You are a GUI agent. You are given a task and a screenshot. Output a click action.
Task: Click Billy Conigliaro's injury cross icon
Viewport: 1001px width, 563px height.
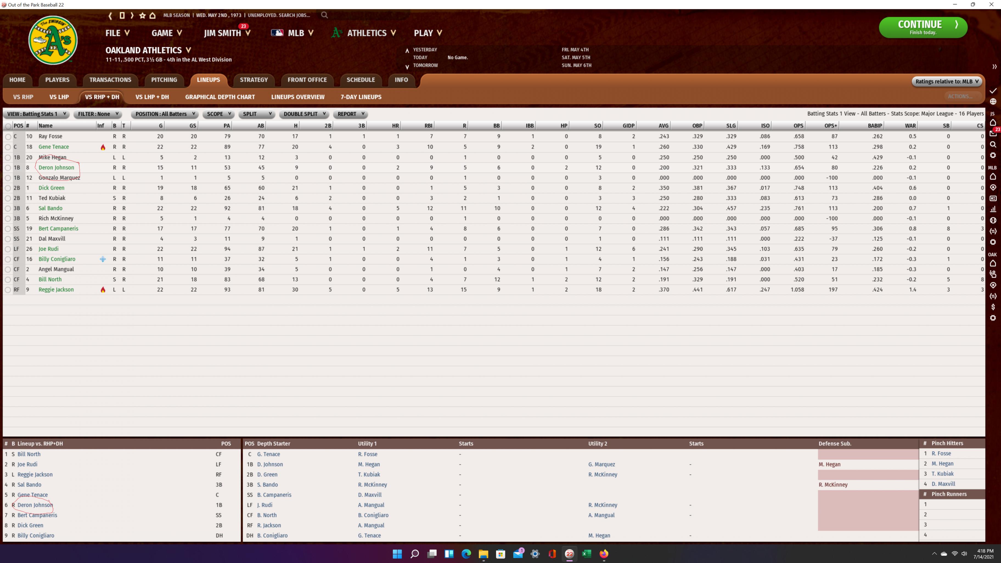[103, 259]
